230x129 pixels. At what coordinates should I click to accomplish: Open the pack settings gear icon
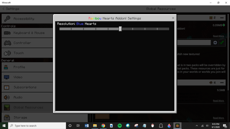[215, 43]
